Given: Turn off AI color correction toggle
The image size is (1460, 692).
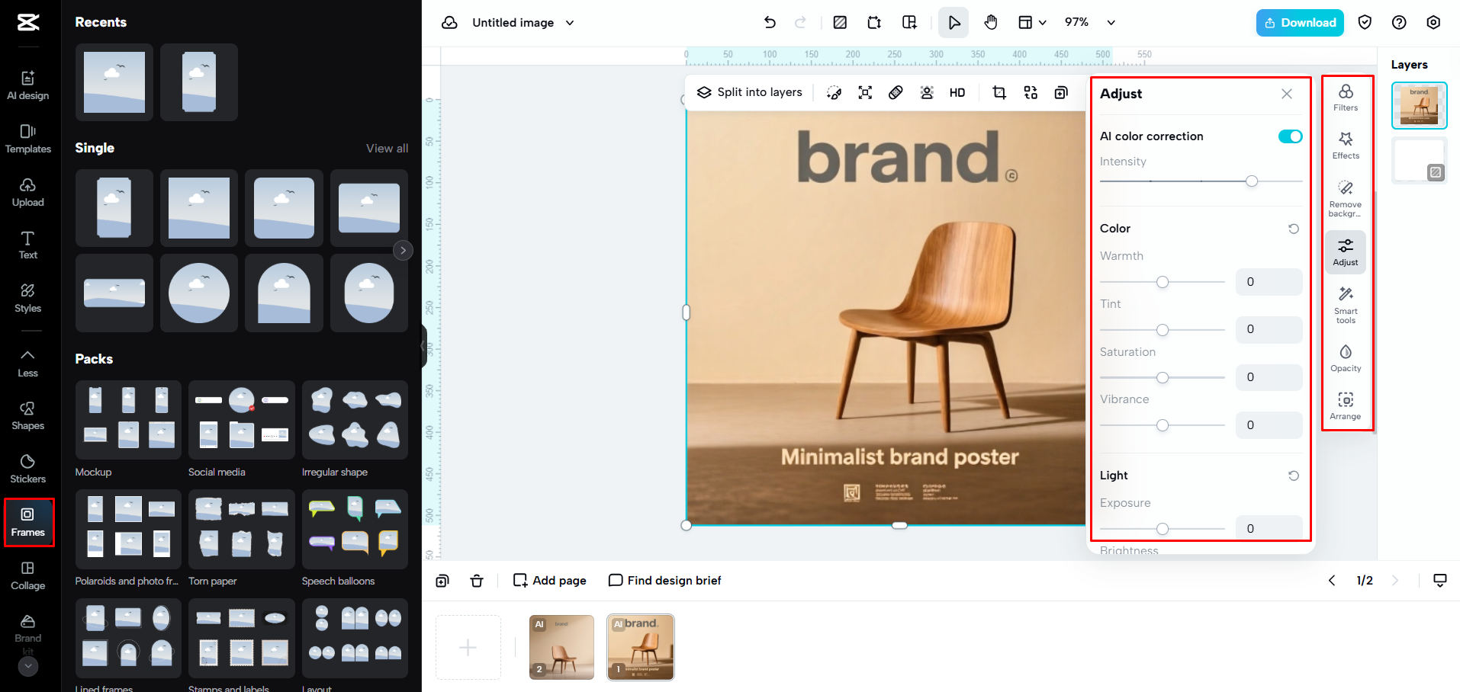Looking at the screenshot, I should click(x=1290, y=136).
